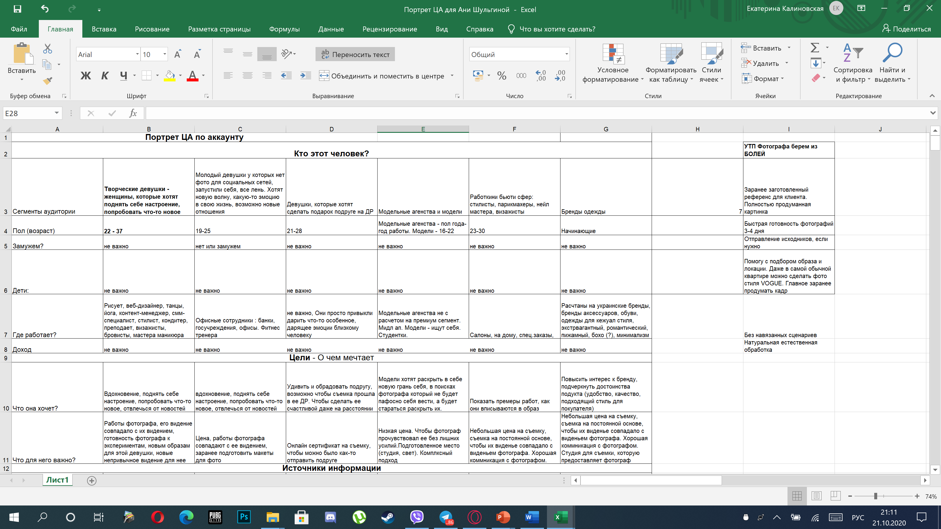Open the font size dropdown showing 10
This screenshot has width=941, height=529.
[165, 54]
